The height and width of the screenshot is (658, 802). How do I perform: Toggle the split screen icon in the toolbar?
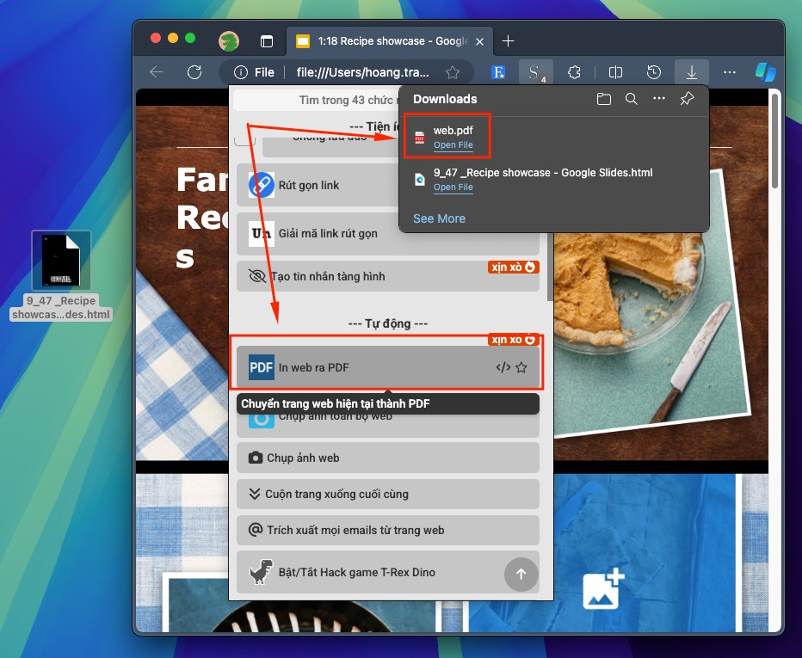click(x=615, y=72)
